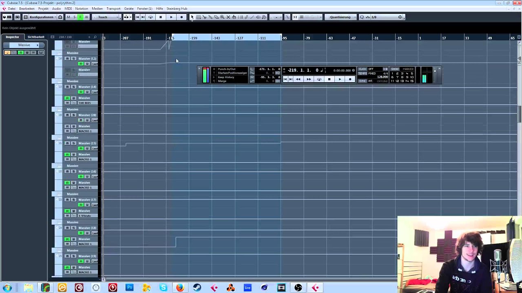522x293 pixels.
Task: Open the MIDI menu
Action: point(68,9)
